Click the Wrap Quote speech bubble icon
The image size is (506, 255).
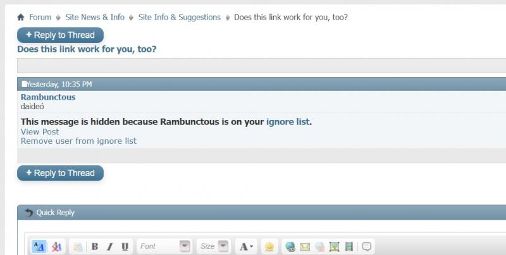367,247
